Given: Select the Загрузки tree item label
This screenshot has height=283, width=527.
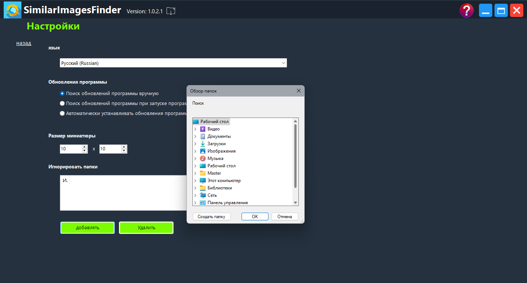Looking at the screenshot, I should click(216, 144).
